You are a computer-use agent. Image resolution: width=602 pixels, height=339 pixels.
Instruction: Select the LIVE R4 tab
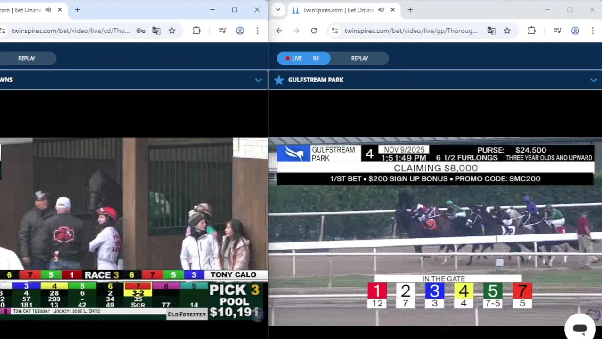click(304, 58)
